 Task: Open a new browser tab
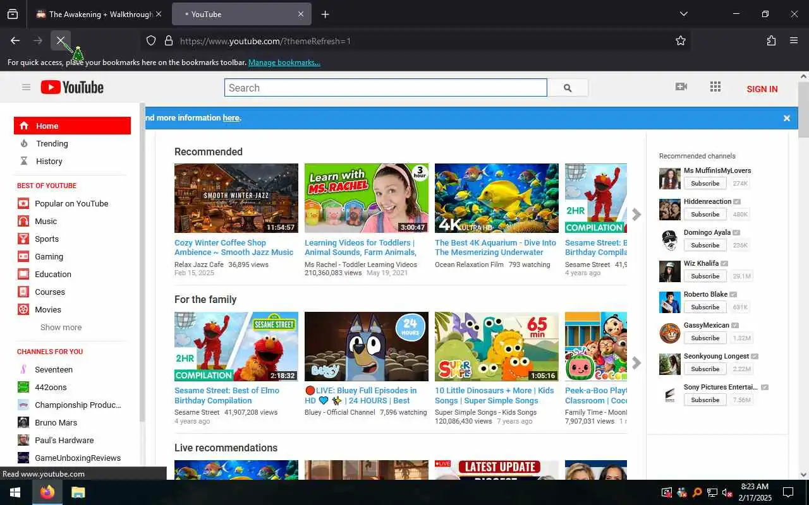[x=325, y=14]
